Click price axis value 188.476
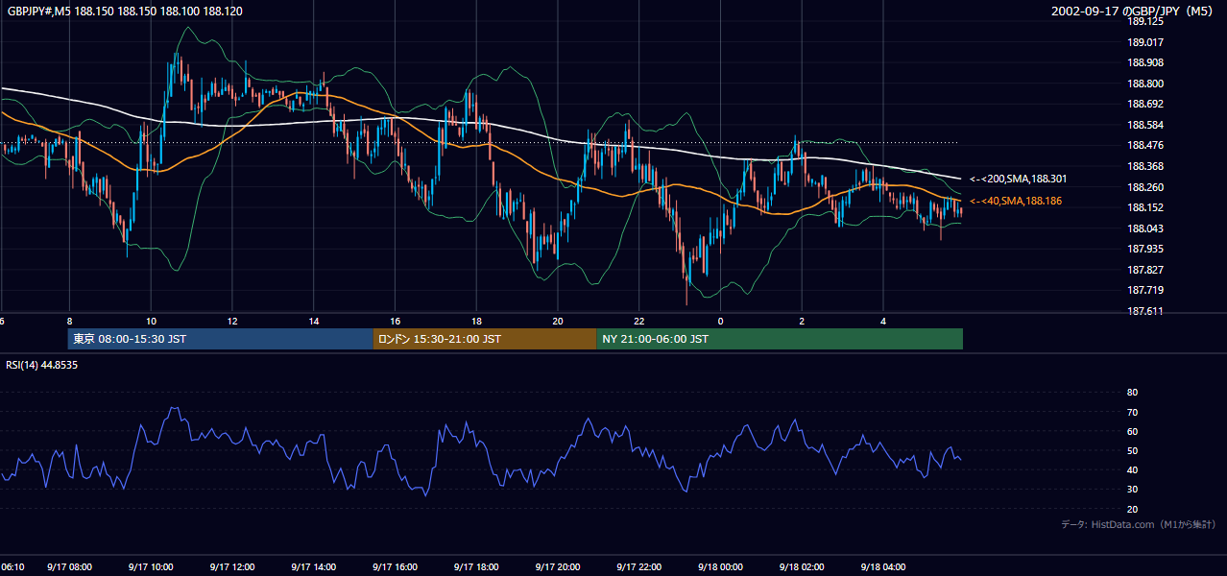 pos(1144,146)
